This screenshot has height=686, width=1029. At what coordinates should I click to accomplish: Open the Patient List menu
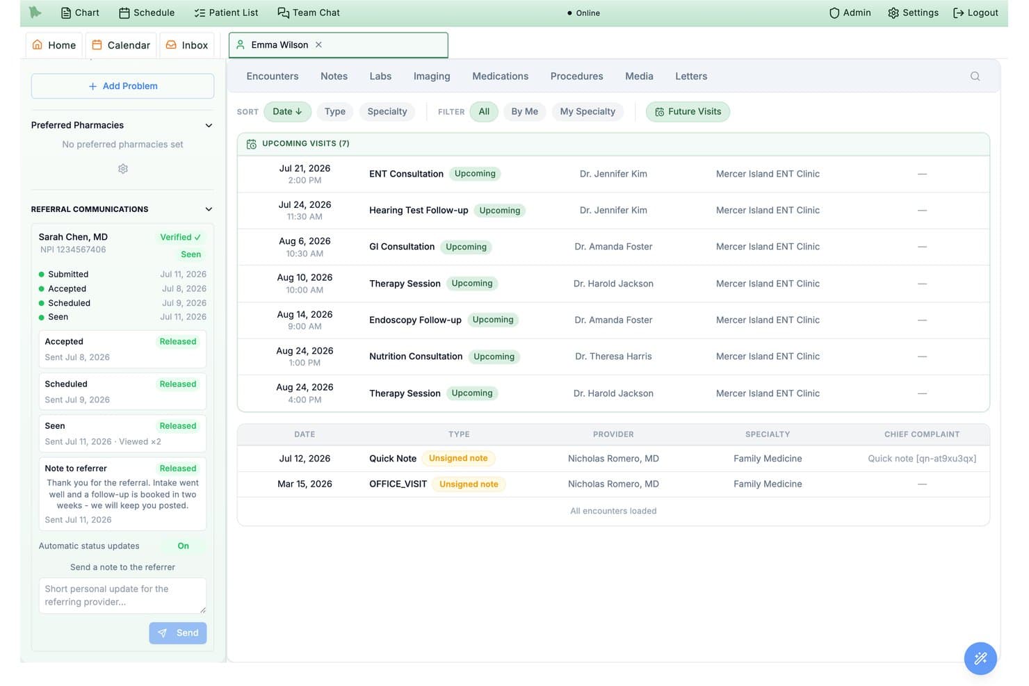pyautogui.click(x=226, y=13)
